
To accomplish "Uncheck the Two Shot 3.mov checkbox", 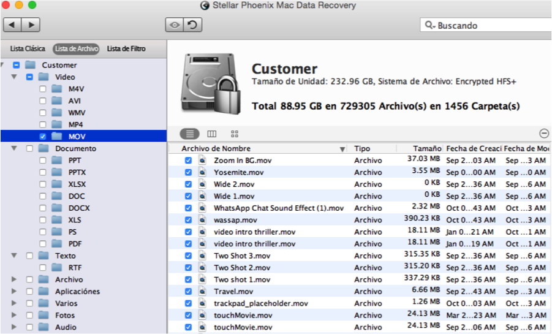I will point(188,256).
